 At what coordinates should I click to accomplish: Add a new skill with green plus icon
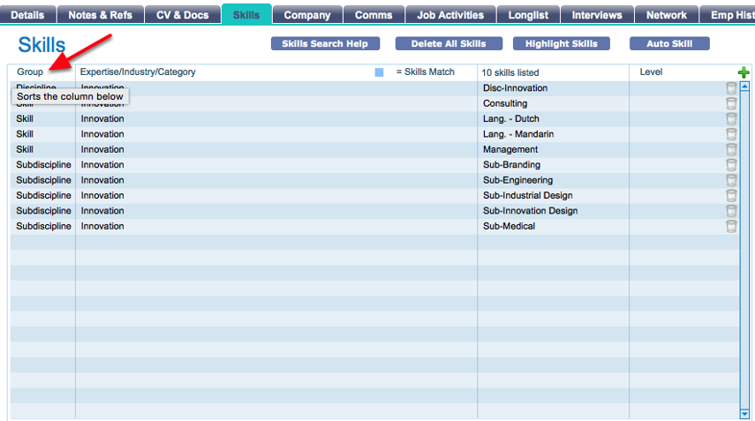[744, 72]
